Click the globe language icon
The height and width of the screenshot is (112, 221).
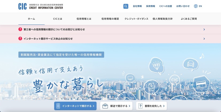196,6
